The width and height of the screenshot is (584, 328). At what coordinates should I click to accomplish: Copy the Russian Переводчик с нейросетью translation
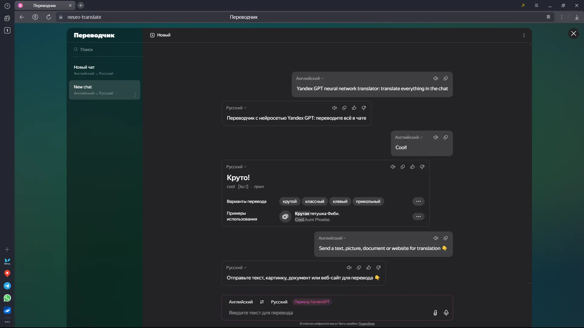tap(344, 108)
